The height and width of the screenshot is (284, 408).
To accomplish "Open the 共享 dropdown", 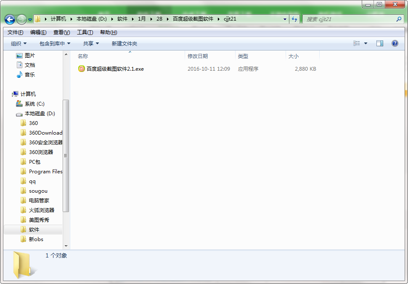I will point(91,43).
